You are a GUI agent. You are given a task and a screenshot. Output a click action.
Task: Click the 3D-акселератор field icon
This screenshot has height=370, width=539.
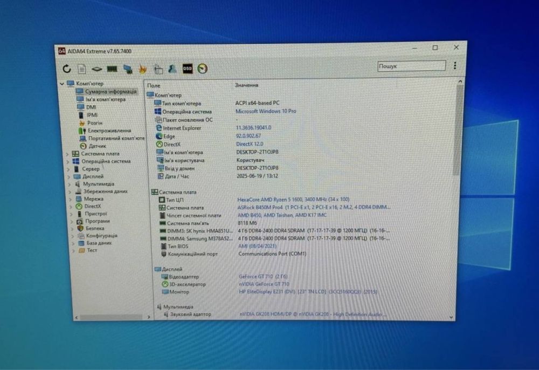tap(165, 284)
